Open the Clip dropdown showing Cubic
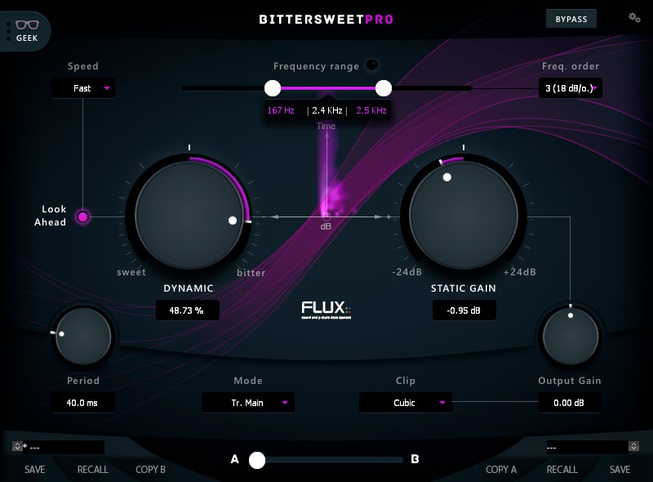This screenshot has height=482, width=653. [x=406, y=402]
